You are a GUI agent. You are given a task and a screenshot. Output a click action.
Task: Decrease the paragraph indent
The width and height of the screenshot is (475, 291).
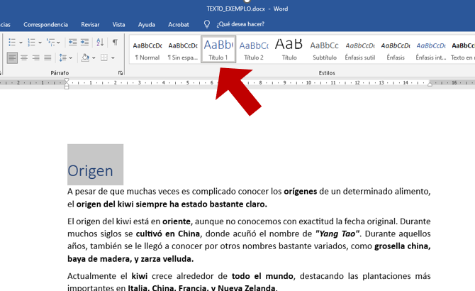[72, 43]
